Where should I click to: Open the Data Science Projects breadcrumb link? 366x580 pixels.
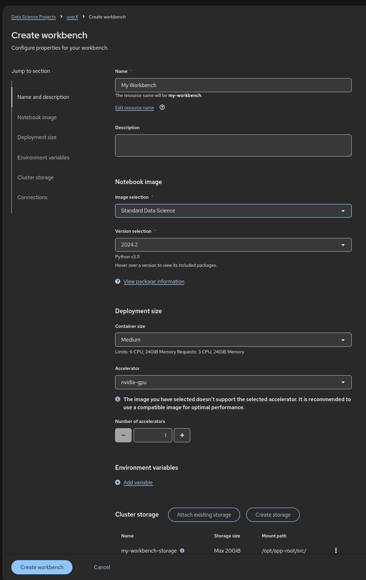[x=34, y=17]
